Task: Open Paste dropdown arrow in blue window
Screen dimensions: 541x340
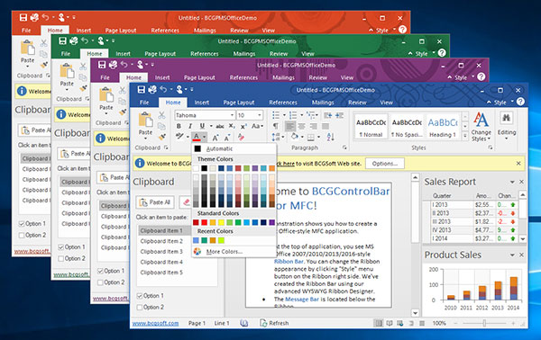Action: tap(145, 139)
